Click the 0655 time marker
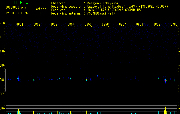Image resolution: width=180 pixels, height=114 pixels. point(88,25)
